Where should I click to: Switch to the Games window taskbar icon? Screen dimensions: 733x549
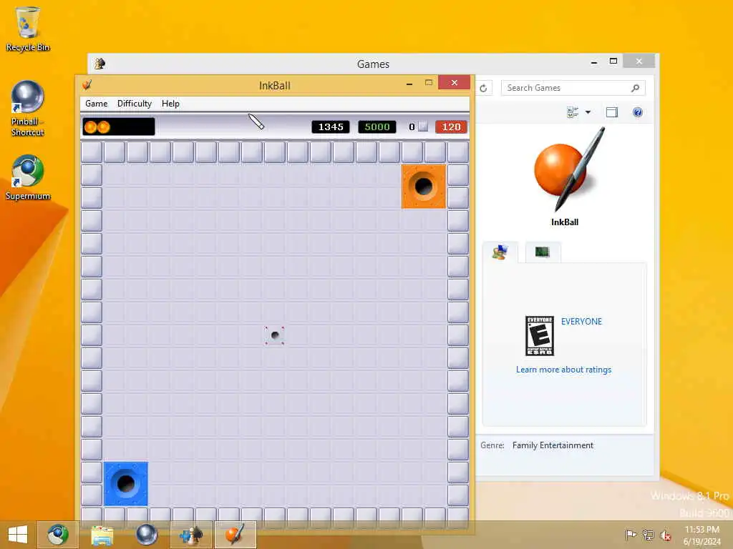point(190,535)
